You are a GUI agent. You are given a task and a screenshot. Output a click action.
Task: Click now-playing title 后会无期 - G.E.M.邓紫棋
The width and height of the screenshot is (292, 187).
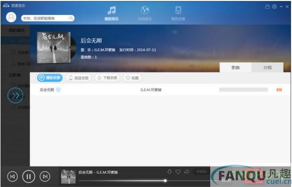(x=98, y=172)
